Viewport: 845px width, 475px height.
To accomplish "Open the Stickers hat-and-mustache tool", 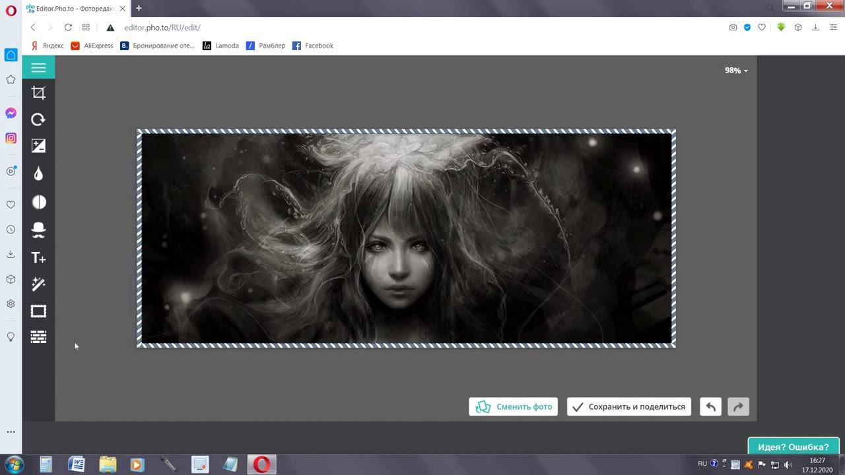I will (38, 230).
